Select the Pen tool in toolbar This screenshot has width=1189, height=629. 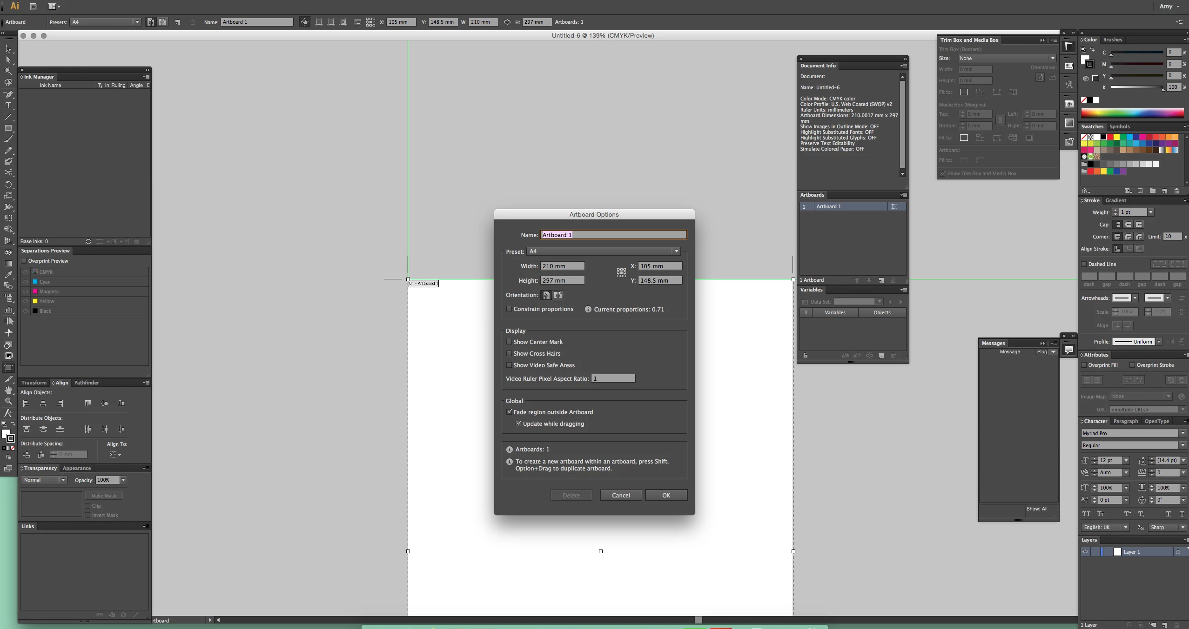8,94
